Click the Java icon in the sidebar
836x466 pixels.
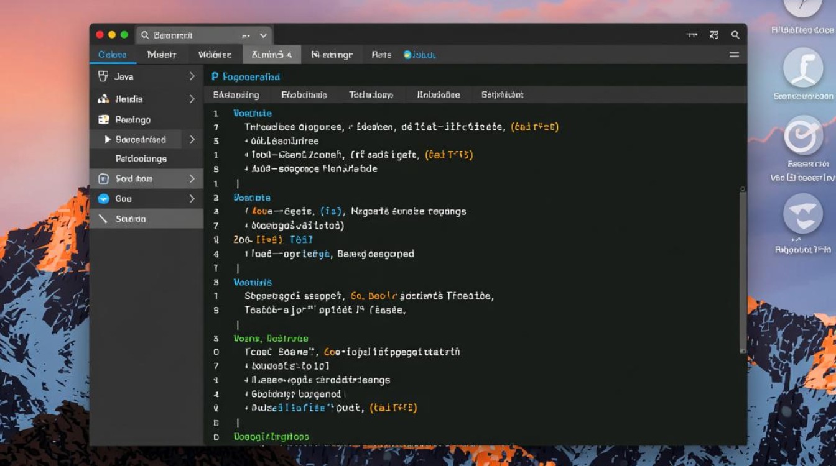tap(103, 76)
